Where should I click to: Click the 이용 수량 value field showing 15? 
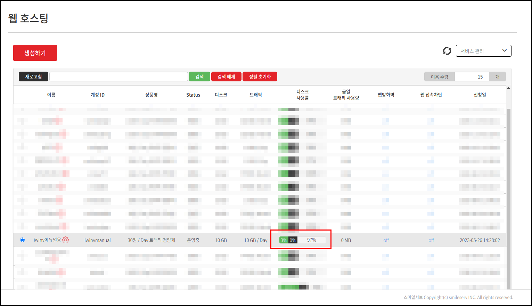click(472, 77)
